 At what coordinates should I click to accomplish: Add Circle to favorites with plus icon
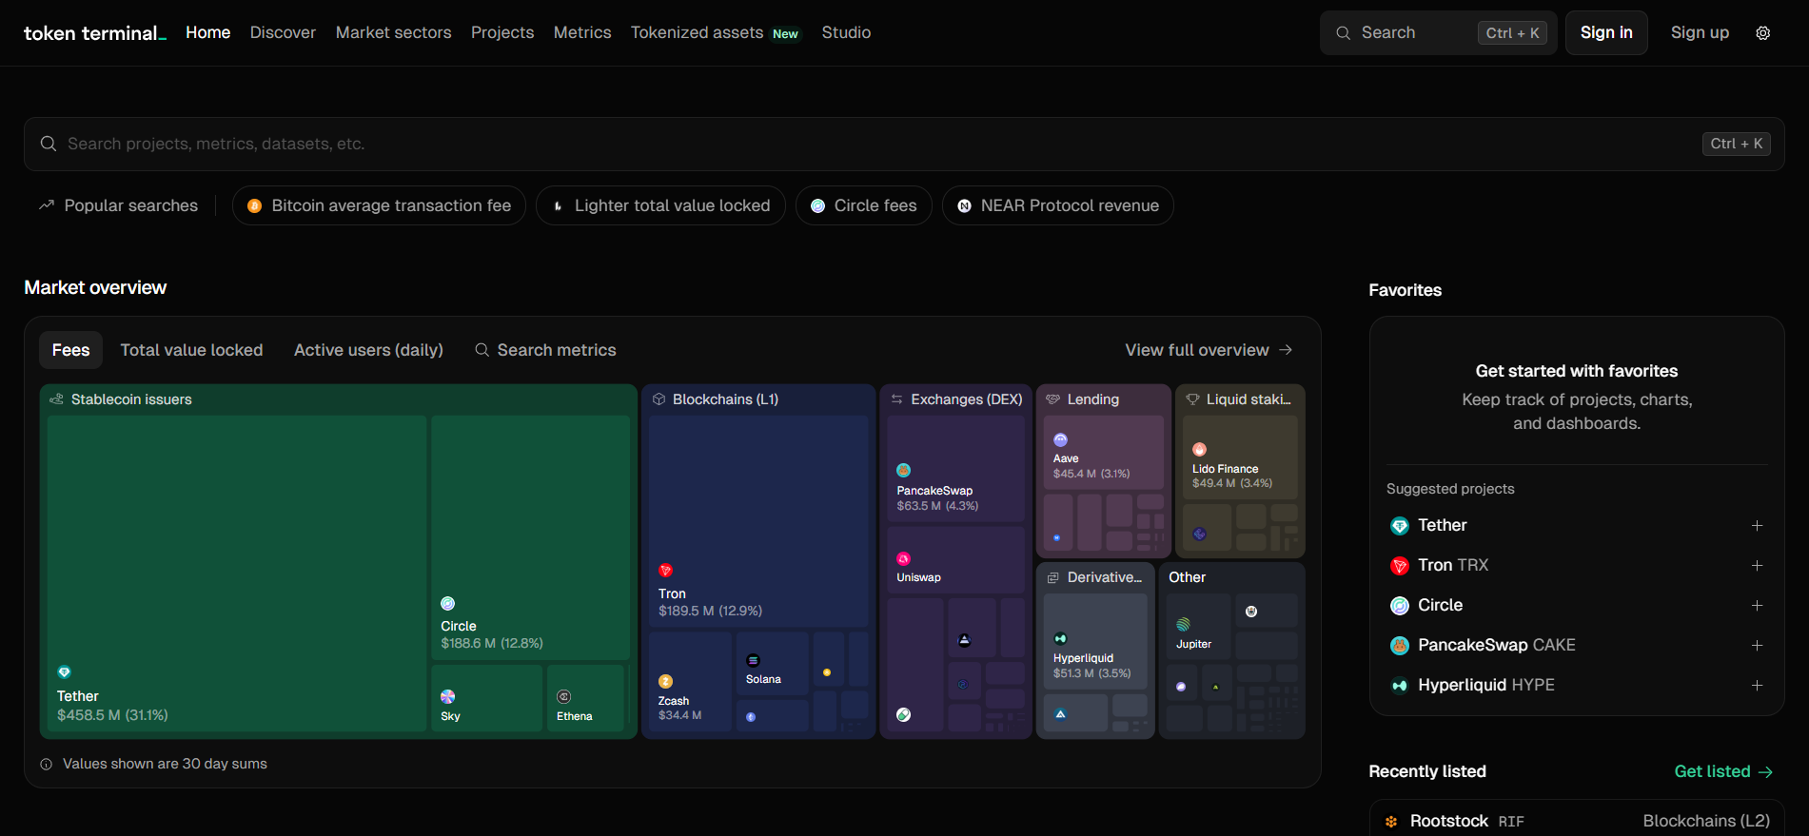[1757, 606]
